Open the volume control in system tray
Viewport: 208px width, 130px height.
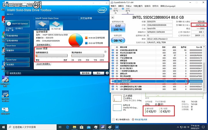[x=185, y=127]
